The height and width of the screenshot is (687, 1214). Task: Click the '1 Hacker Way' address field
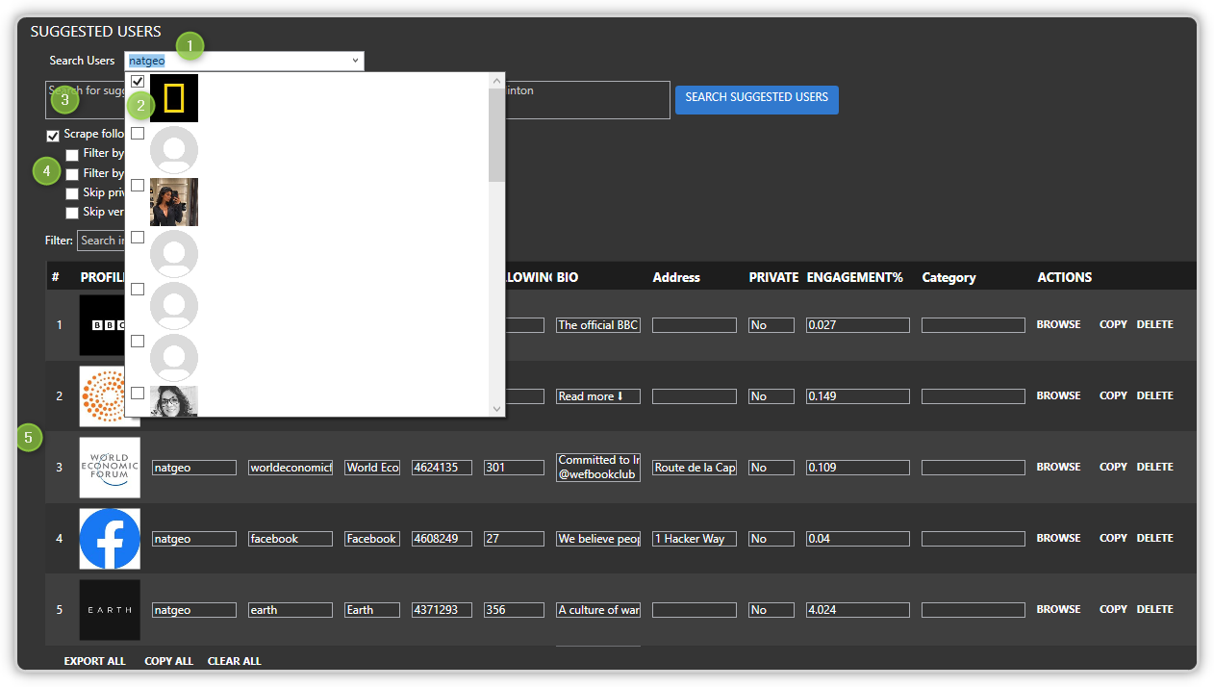click(x=695, y=539)
